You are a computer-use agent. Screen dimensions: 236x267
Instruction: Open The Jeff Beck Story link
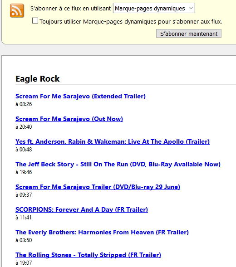[118, 164]
